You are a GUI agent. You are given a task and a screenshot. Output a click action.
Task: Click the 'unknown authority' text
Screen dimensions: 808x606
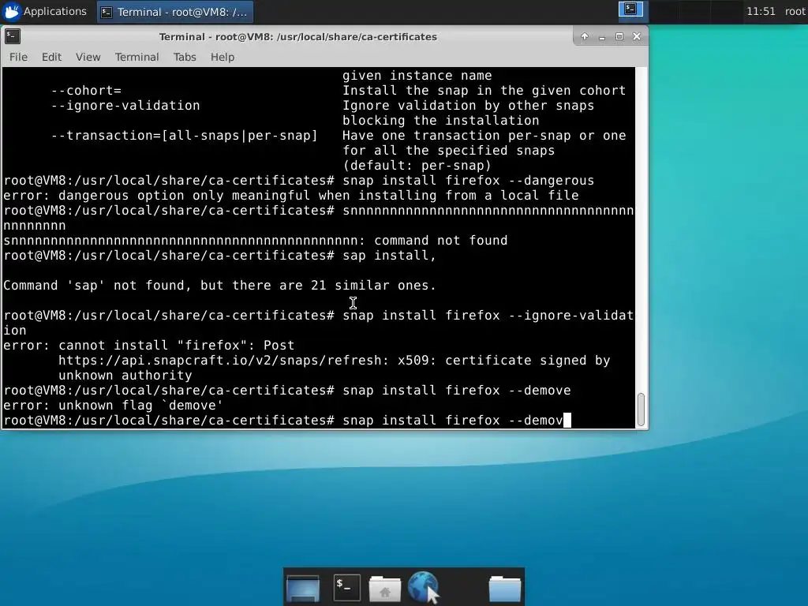[125, 375]
